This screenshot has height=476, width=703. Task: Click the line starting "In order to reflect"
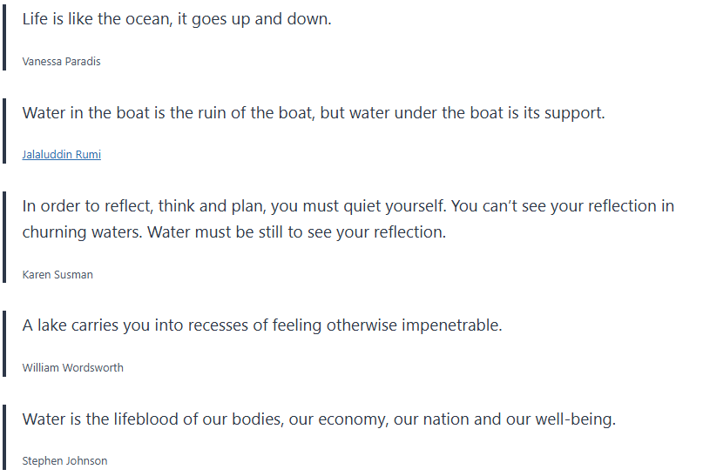coord(348,206)
